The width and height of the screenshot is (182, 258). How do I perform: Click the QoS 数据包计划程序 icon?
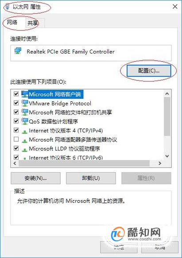point(24,121)
